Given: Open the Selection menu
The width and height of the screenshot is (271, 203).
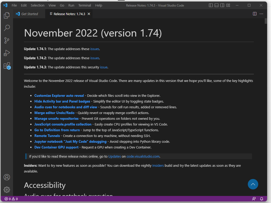Looking at the screenshot, I should click(38, 5).
